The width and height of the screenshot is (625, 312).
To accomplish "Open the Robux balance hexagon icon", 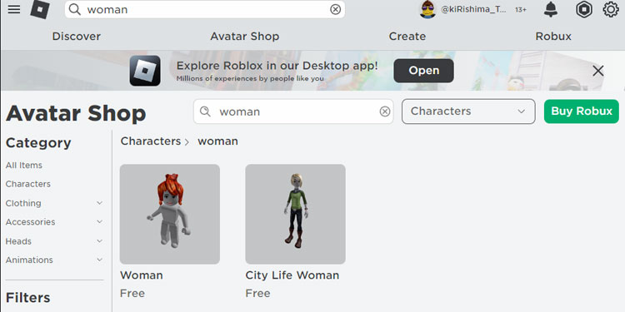I will click(584, 9).
